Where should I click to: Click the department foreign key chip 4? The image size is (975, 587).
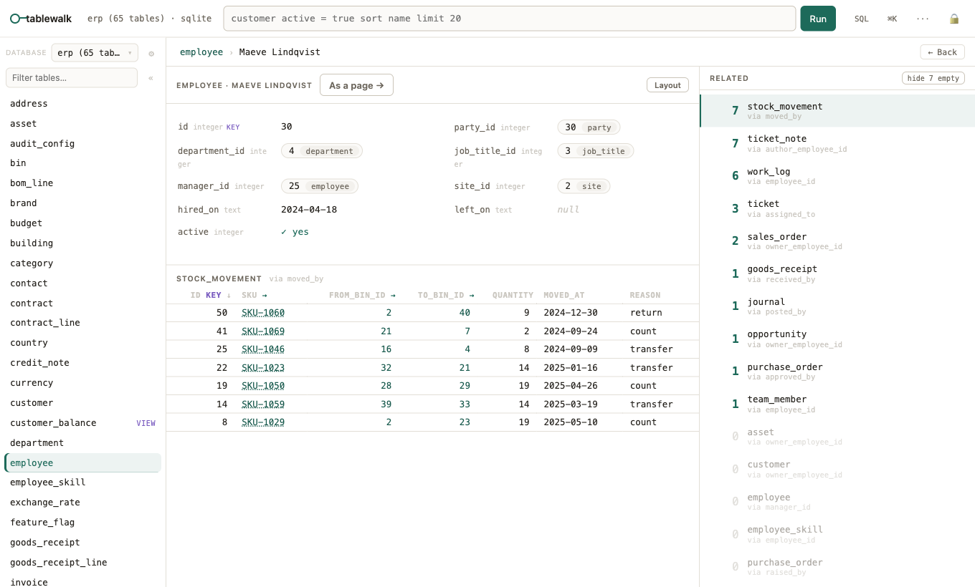pyautogui.click(x=322, y=151)
